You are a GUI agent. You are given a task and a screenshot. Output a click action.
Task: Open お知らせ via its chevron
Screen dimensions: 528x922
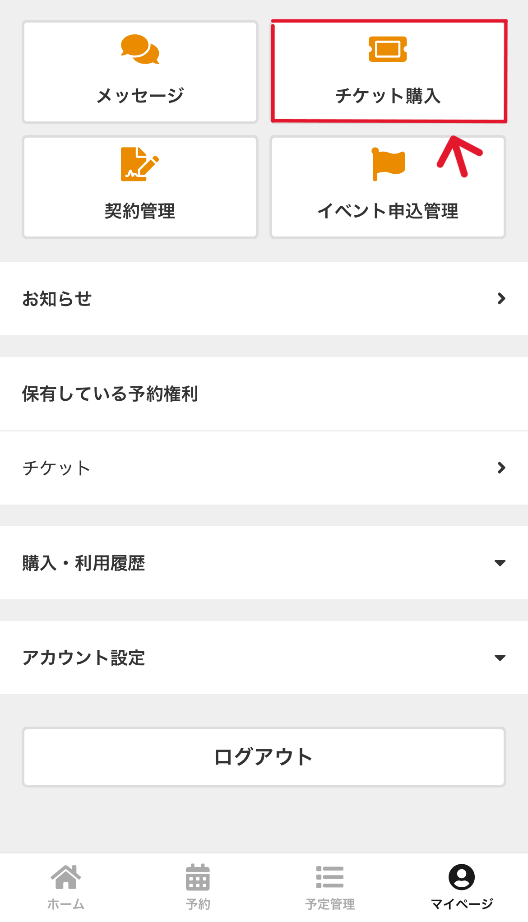tap(501, 298)
